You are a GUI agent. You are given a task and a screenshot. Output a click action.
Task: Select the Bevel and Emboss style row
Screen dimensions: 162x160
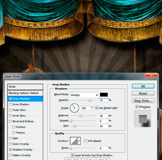(x=25, y=121)
